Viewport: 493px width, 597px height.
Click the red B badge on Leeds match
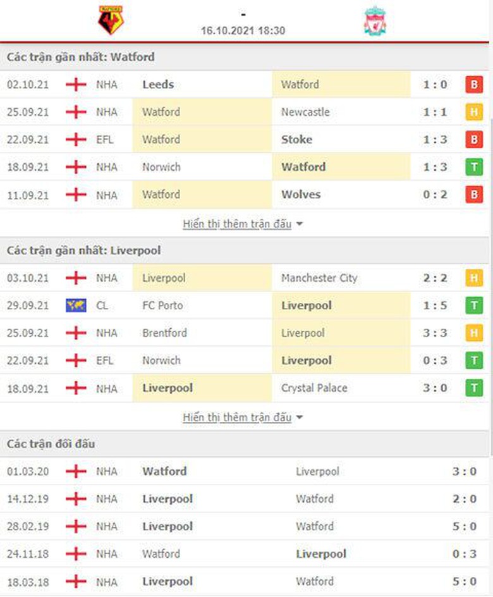tap(473, 85)
